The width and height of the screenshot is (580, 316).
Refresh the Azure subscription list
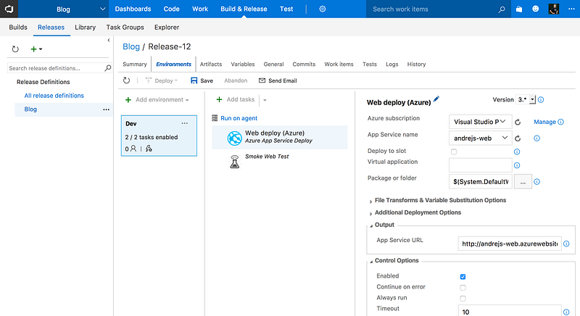518,122
